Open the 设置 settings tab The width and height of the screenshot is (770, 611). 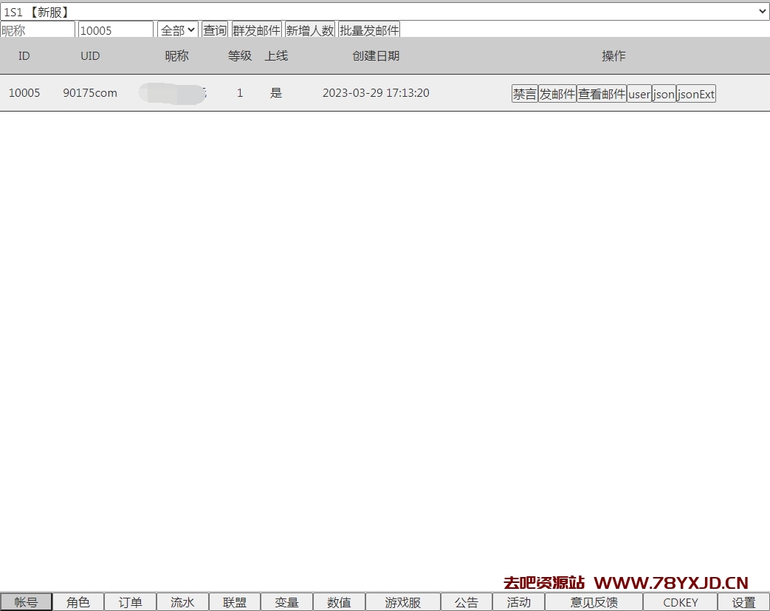(743, 602)
